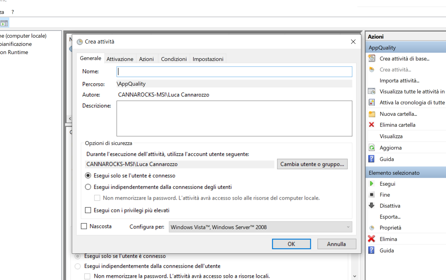Check the Nascosta checkbox
The image size is (446, 280).
[84, 226]
